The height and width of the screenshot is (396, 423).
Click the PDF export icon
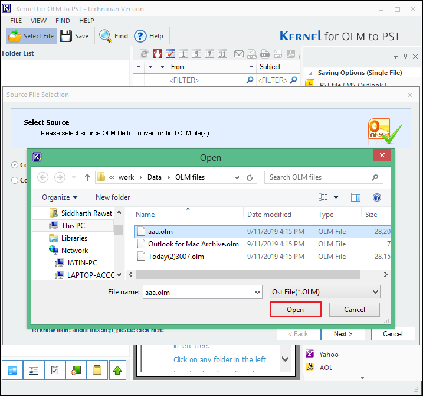click(291, 54)
